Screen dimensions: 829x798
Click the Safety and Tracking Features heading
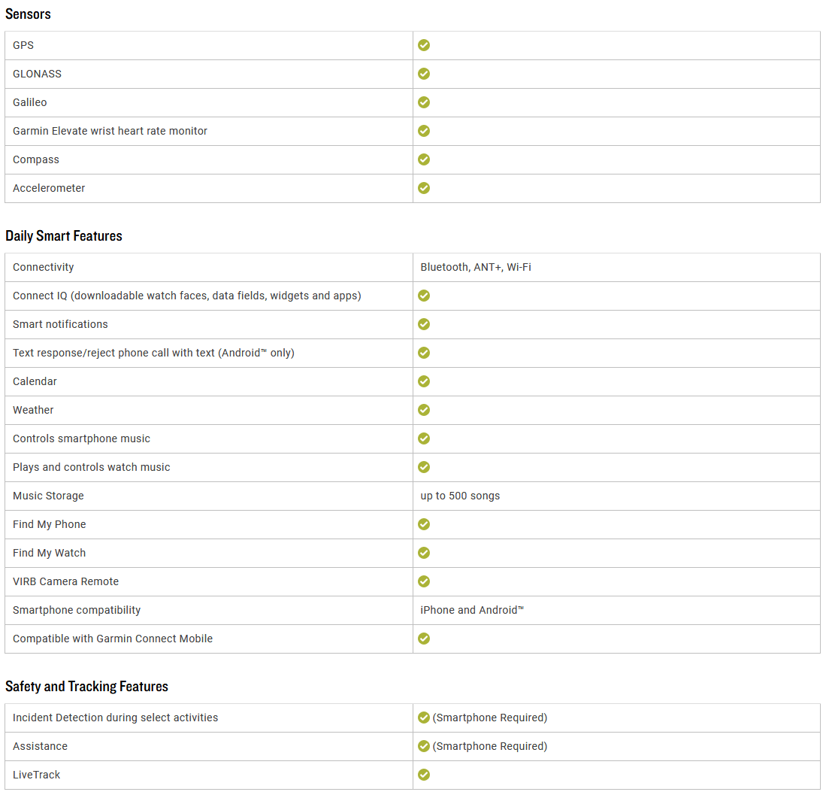tap(86, 687)
